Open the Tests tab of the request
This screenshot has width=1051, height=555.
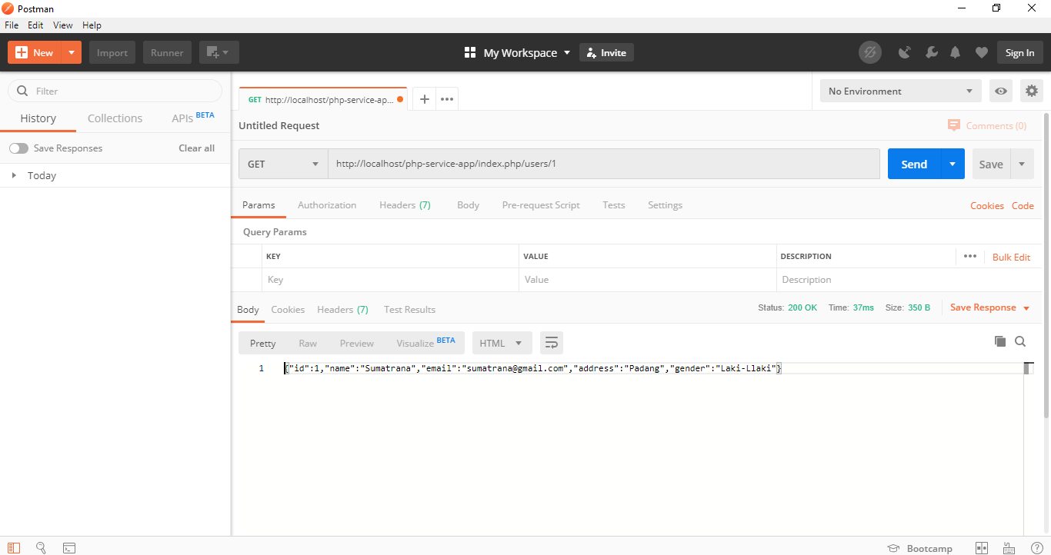click(613, 204)
